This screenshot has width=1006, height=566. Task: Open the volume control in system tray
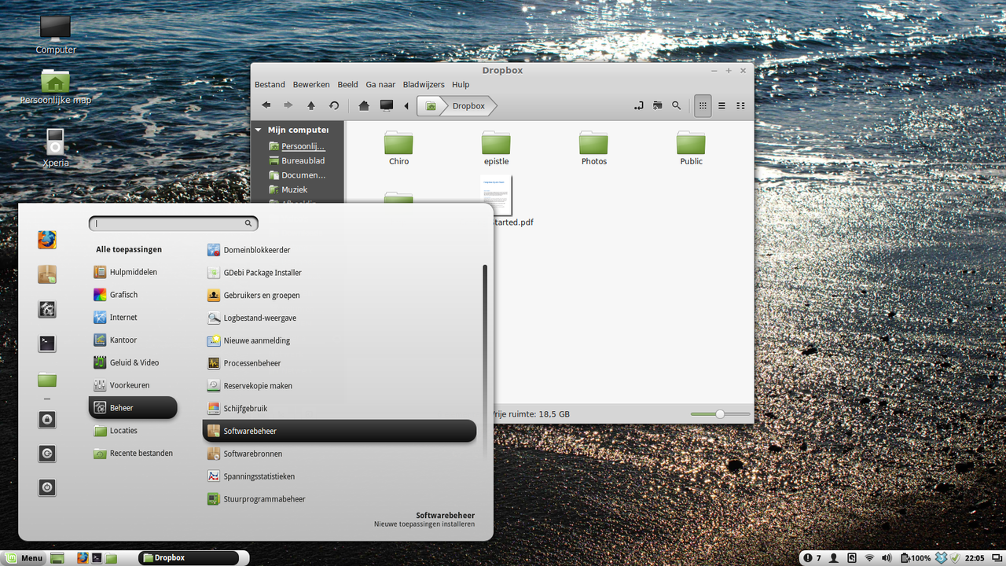(x=887, y=557)
